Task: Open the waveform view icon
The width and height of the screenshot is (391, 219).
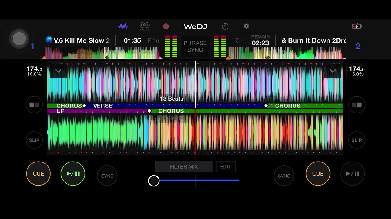Action: coord(123,26)
